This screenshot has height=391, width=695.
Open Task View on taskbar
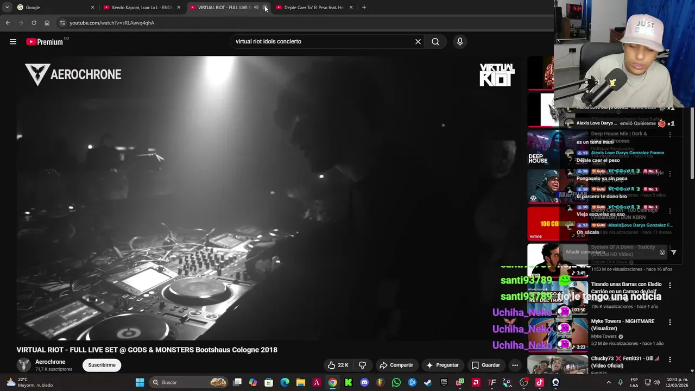pos(237,382)
